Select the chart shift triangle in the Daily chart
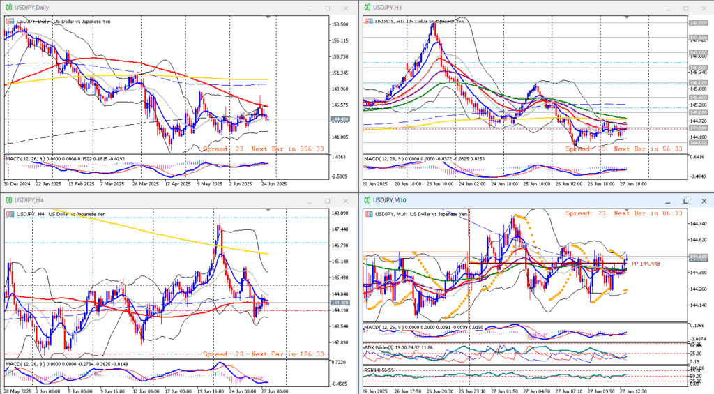This screenshot has height=394, width=714. coord(268,17)
